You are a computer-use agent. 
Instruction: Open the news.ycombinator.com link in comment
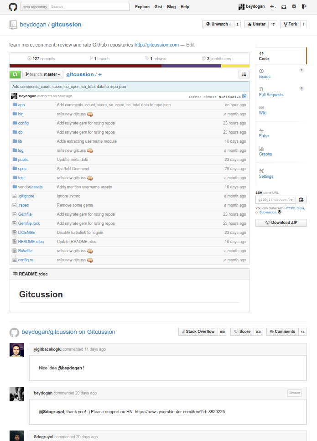180,412
